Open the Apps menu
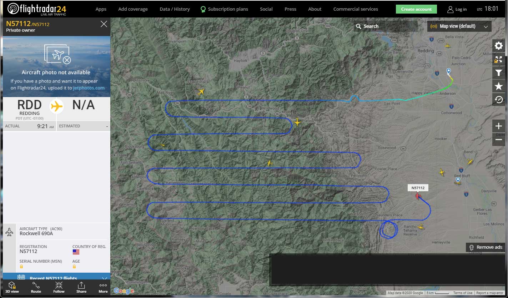 pyautogui.click(x=101, y=9)
